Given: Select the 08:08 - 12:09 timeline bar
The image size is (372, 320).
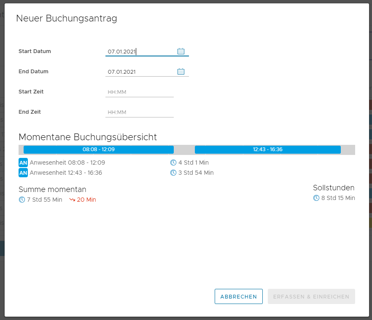Looking at the screenshot, I should tap(98, 149).
